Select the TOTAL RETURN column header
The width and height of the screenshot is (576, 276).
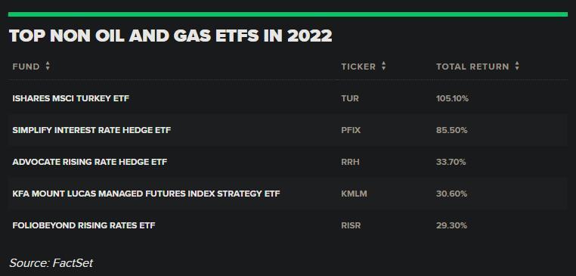[472, 67]
